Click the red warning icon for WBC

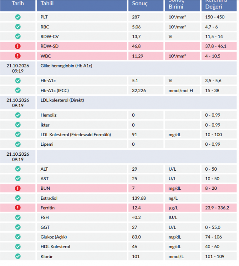pyautogui.click(x=18, y=56)
